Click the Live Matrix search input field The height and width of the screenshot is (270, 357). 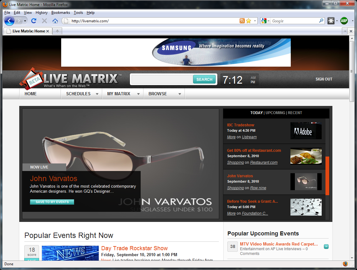tap(162, 80)
